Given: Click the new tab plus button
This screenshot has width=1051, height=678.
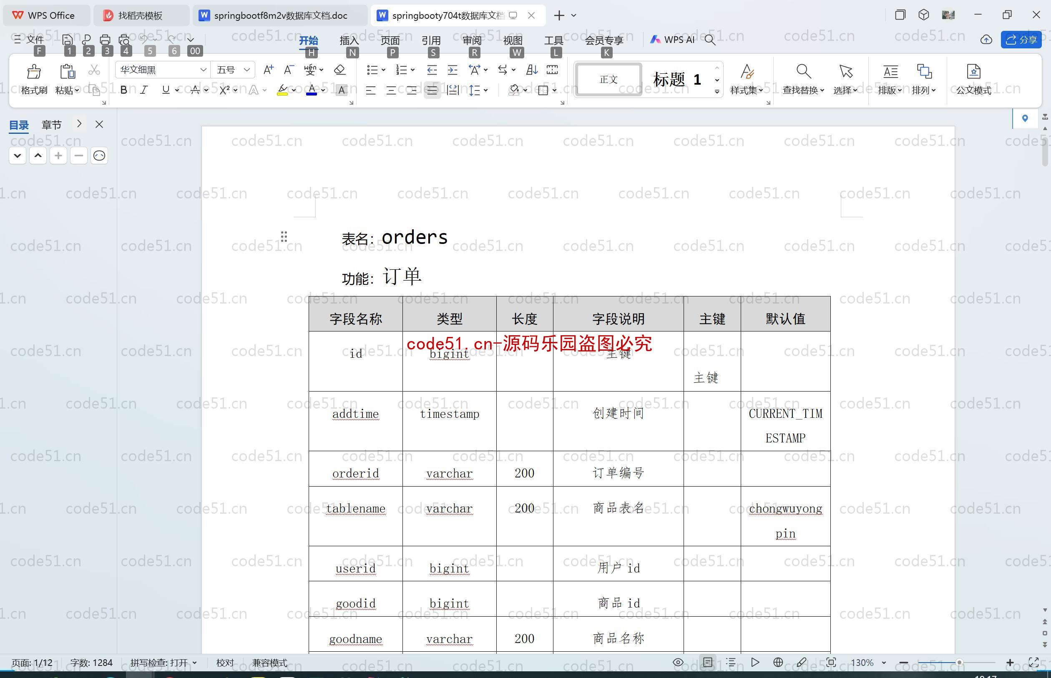Looking at the screenshot, I should point(559,15).
